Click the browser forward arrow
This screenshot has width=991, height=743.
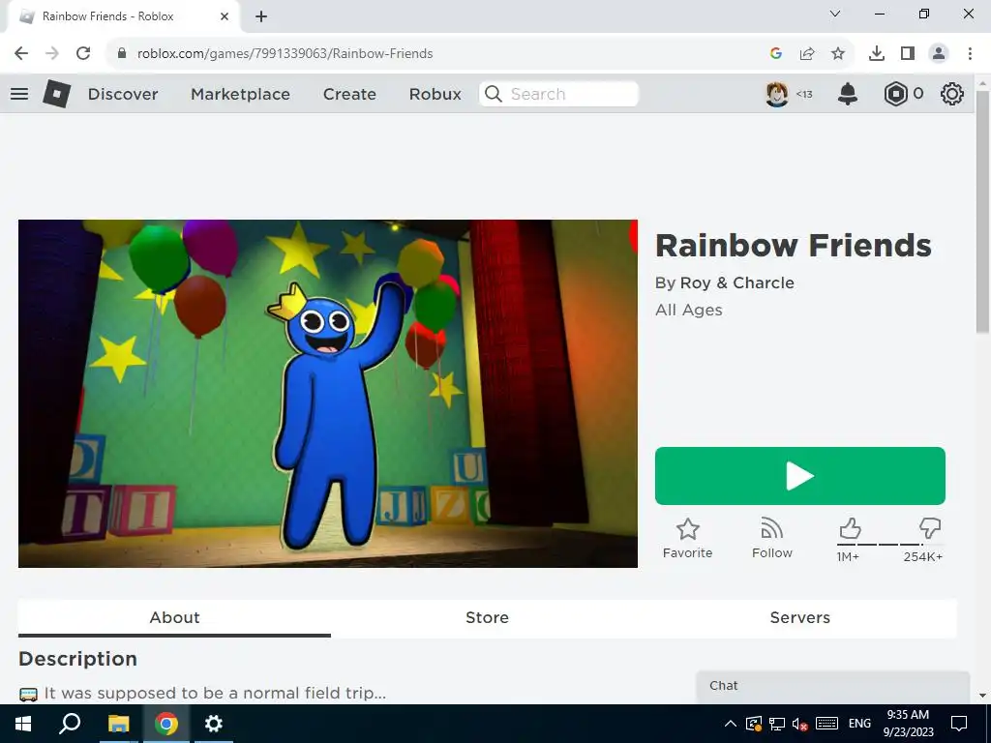pos(52,54)
